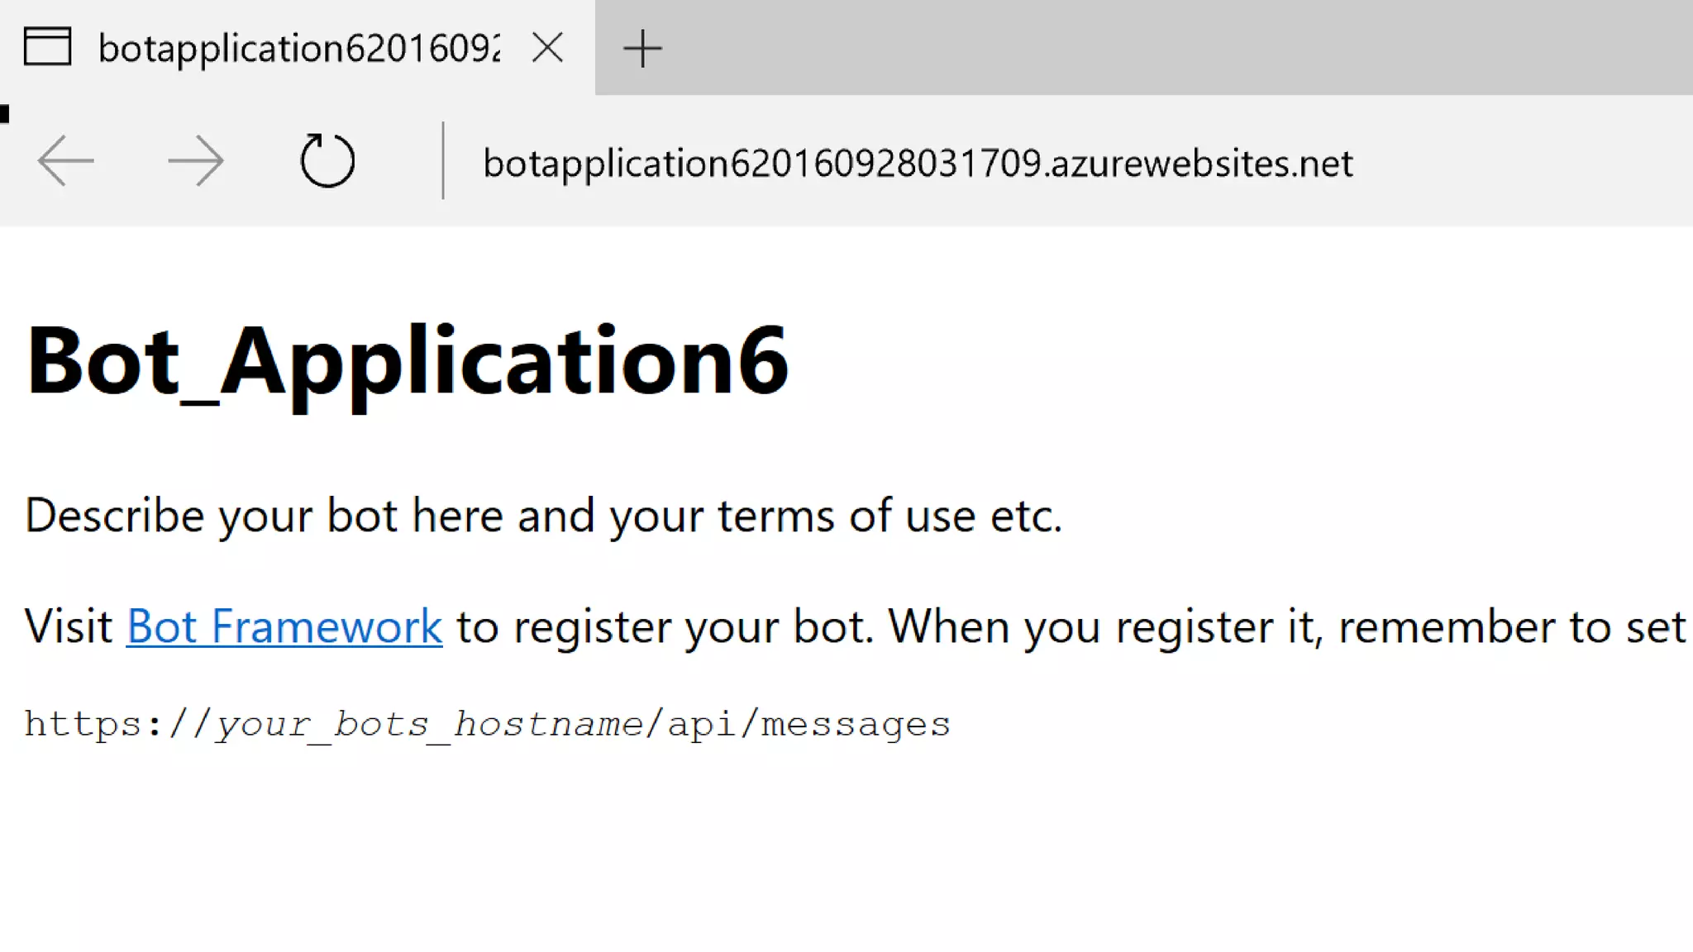Click the Bot_Application6 heading
This screenshot has height=952, width=1693.
[x=407, y=361]
